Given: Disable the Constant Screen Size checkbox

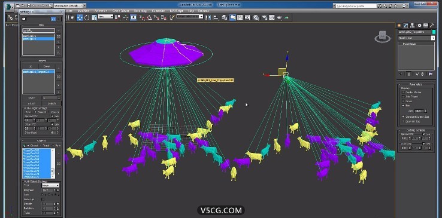Looking at the screenshot, I should [x=404, y=116].
